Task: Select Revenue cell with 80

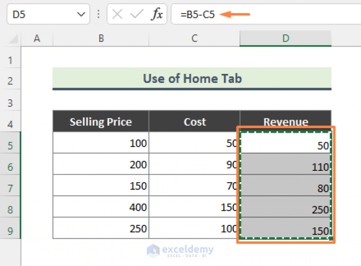Action: [286, 185]
